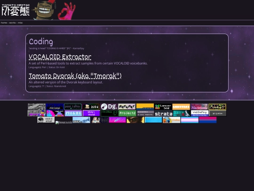Viewport: 254px width, 191px height.
Task: Open the strata badge
Action: [164, 113]
